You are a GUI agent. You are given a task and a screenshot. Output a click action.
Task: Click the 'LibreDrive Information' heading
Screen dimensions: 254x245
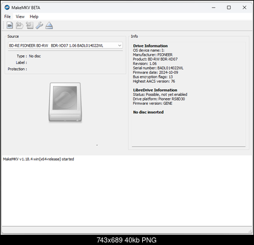[155, 90]
